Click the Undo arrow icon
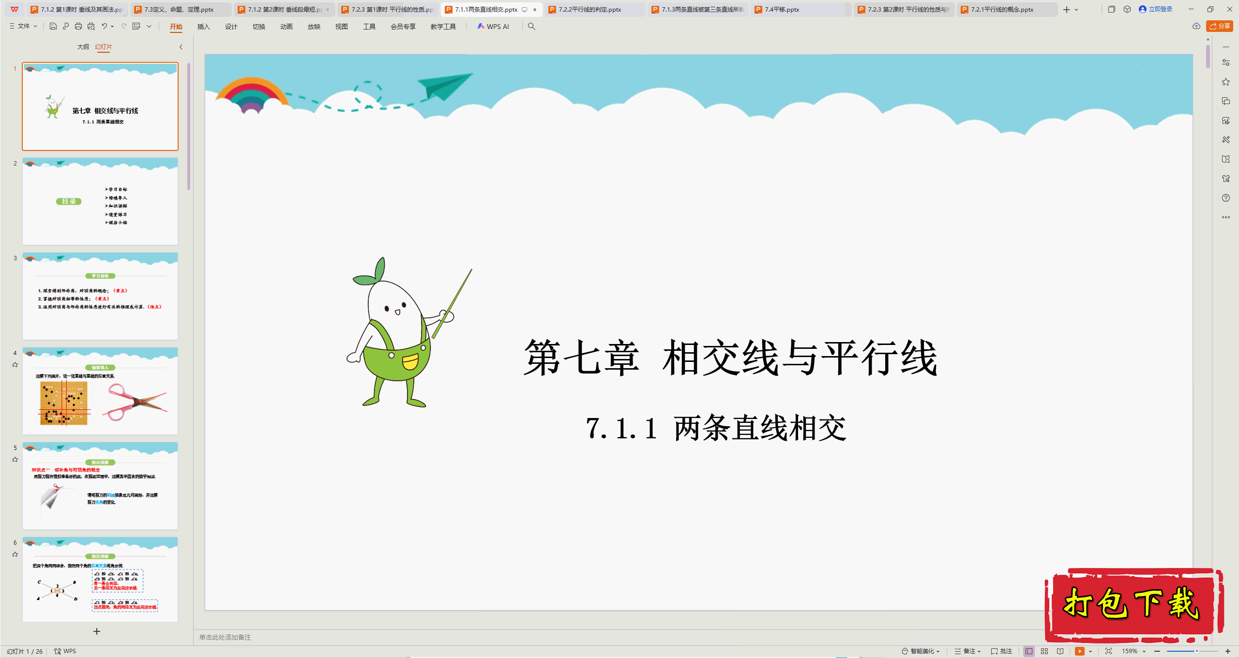1239x658 pixels. click(104, 27)
